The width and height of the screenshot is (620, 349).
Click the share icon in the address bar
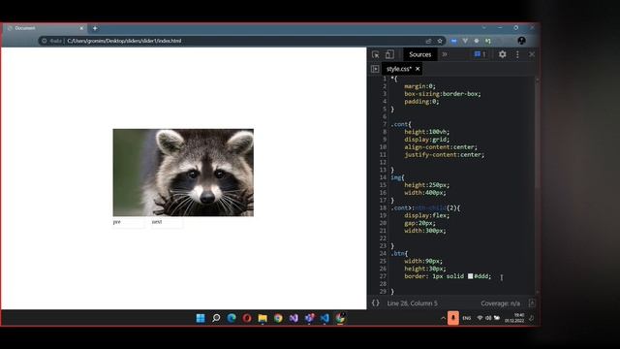tap(428, 41)
